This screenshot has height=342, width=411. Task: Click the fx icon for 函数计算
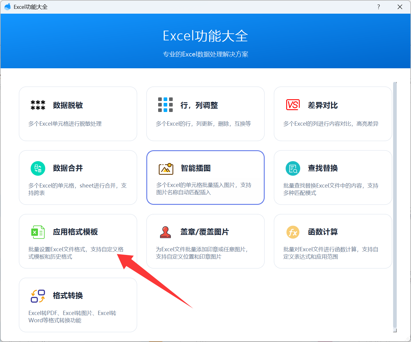(x=293, y=232)
